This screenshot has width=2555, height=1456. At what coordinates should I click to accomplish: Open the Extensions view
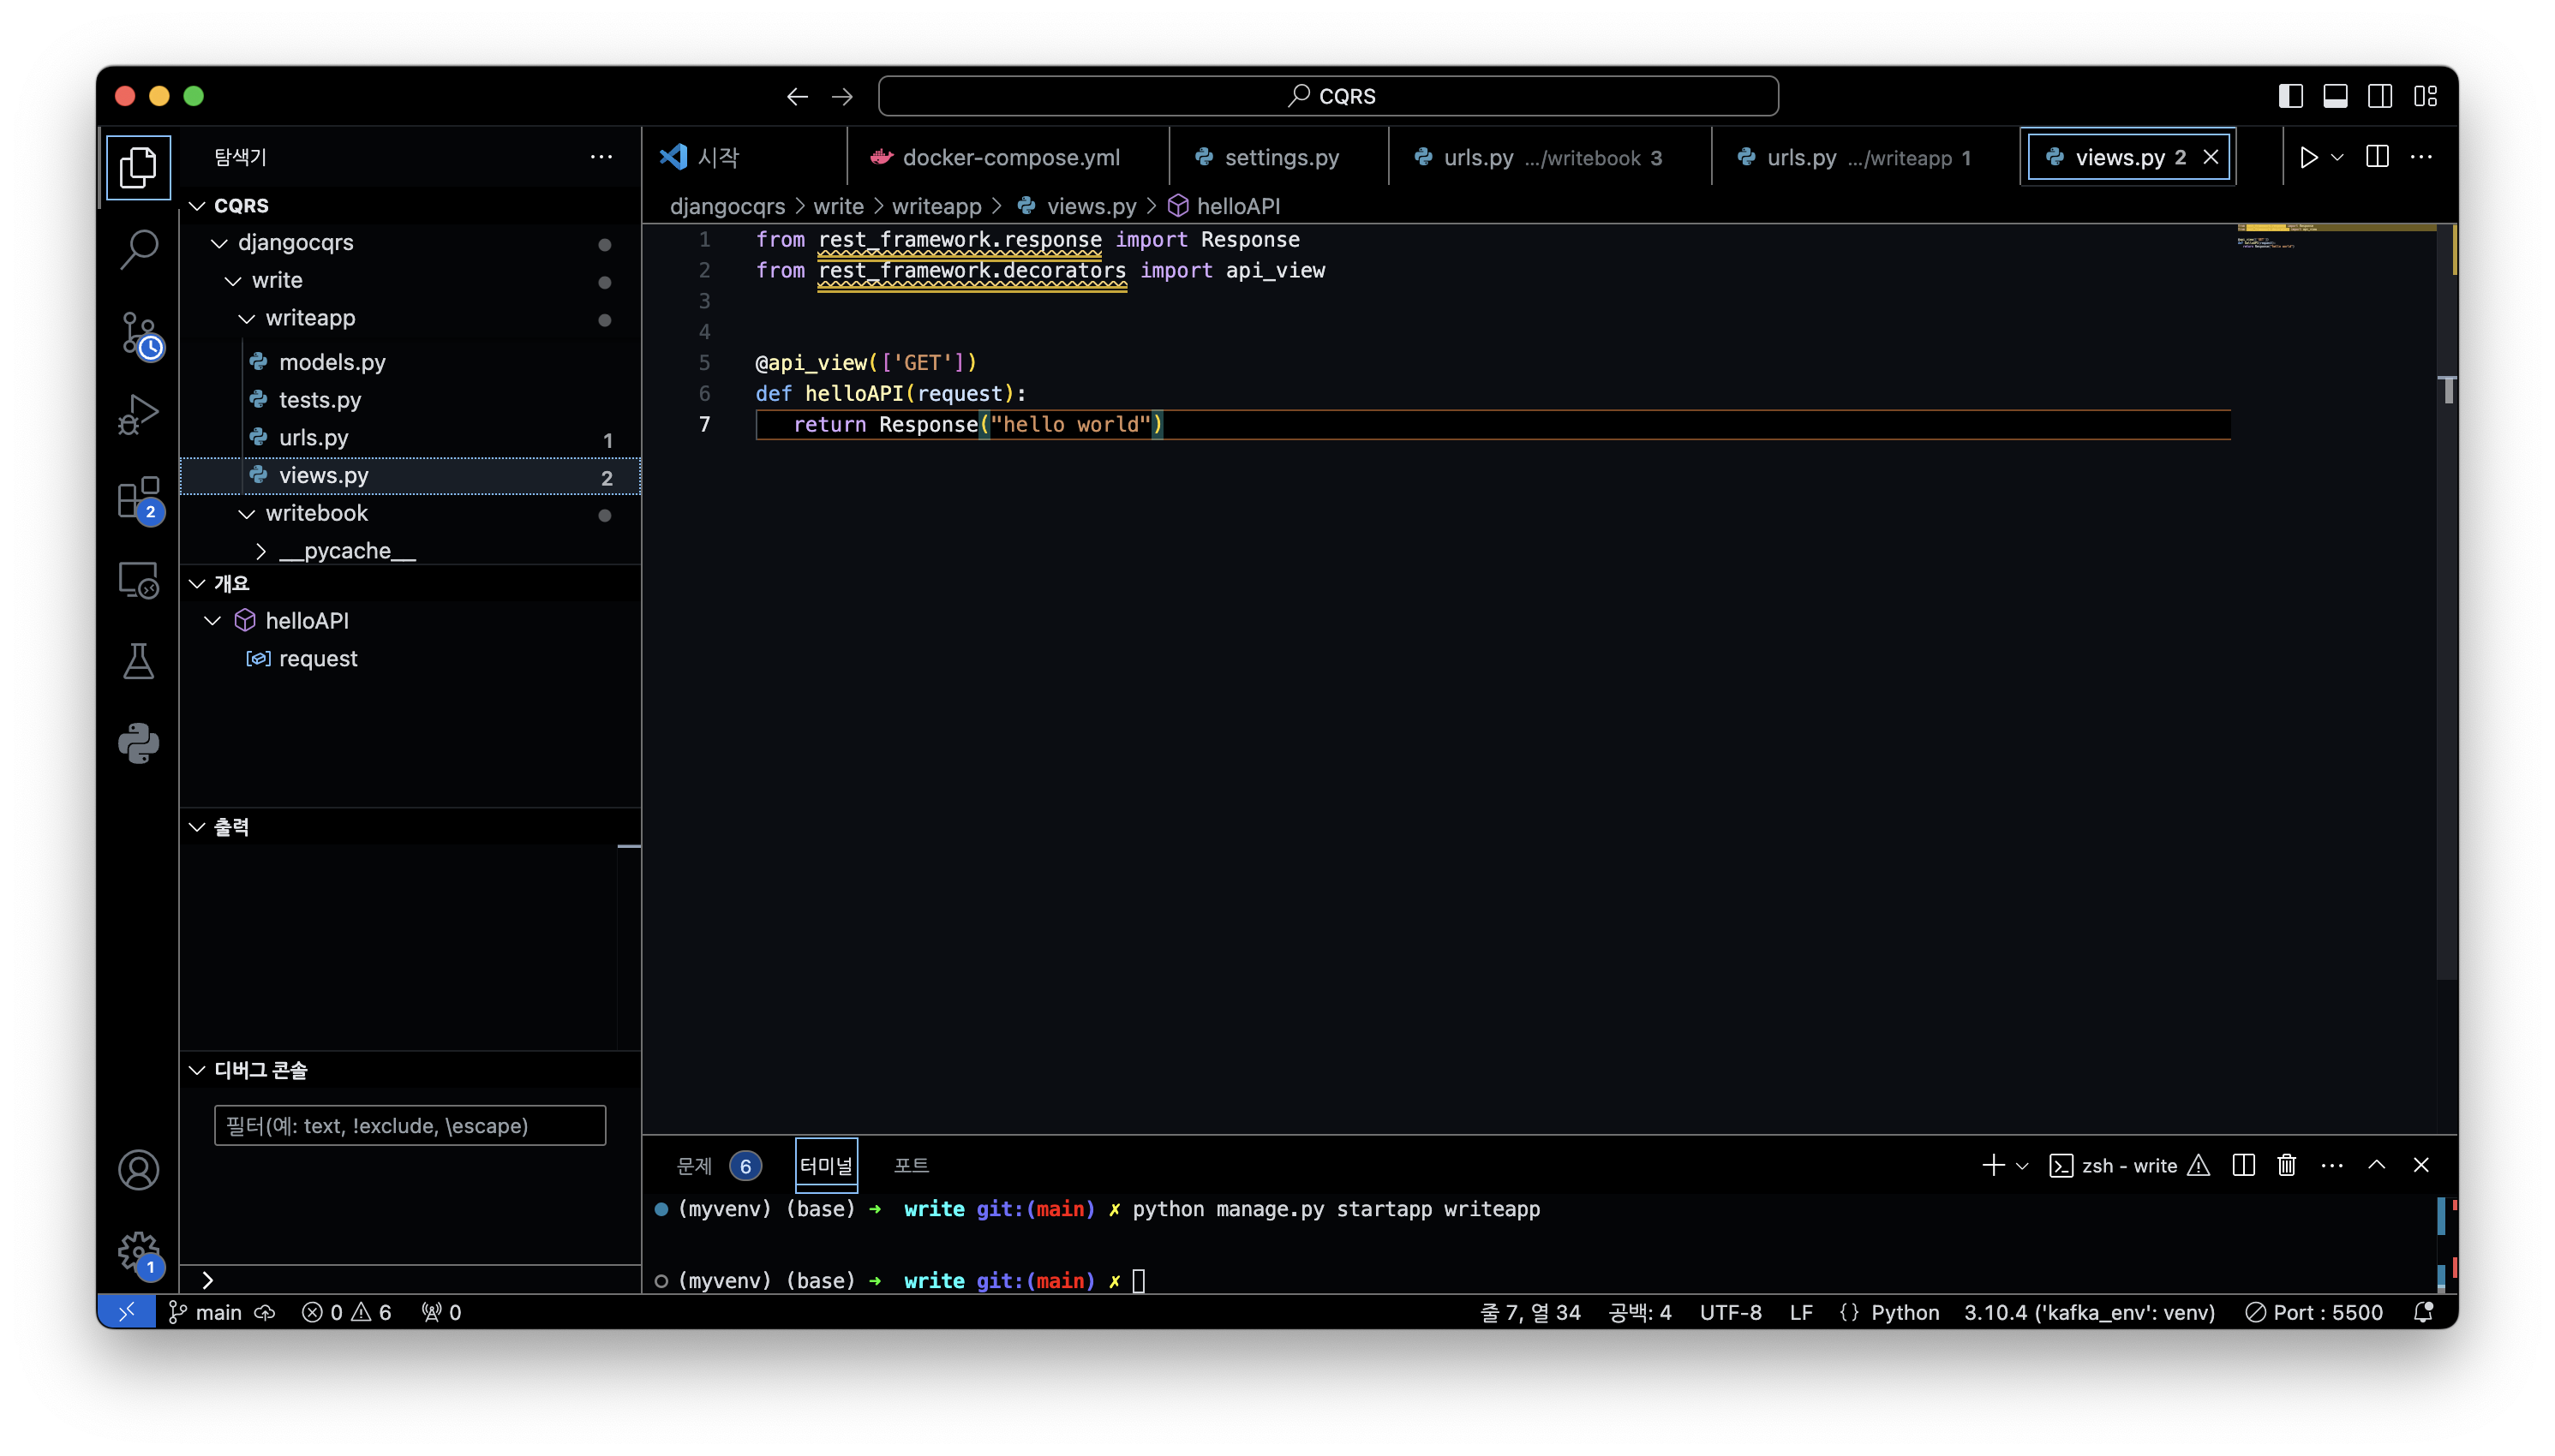[x=138, y=497]
